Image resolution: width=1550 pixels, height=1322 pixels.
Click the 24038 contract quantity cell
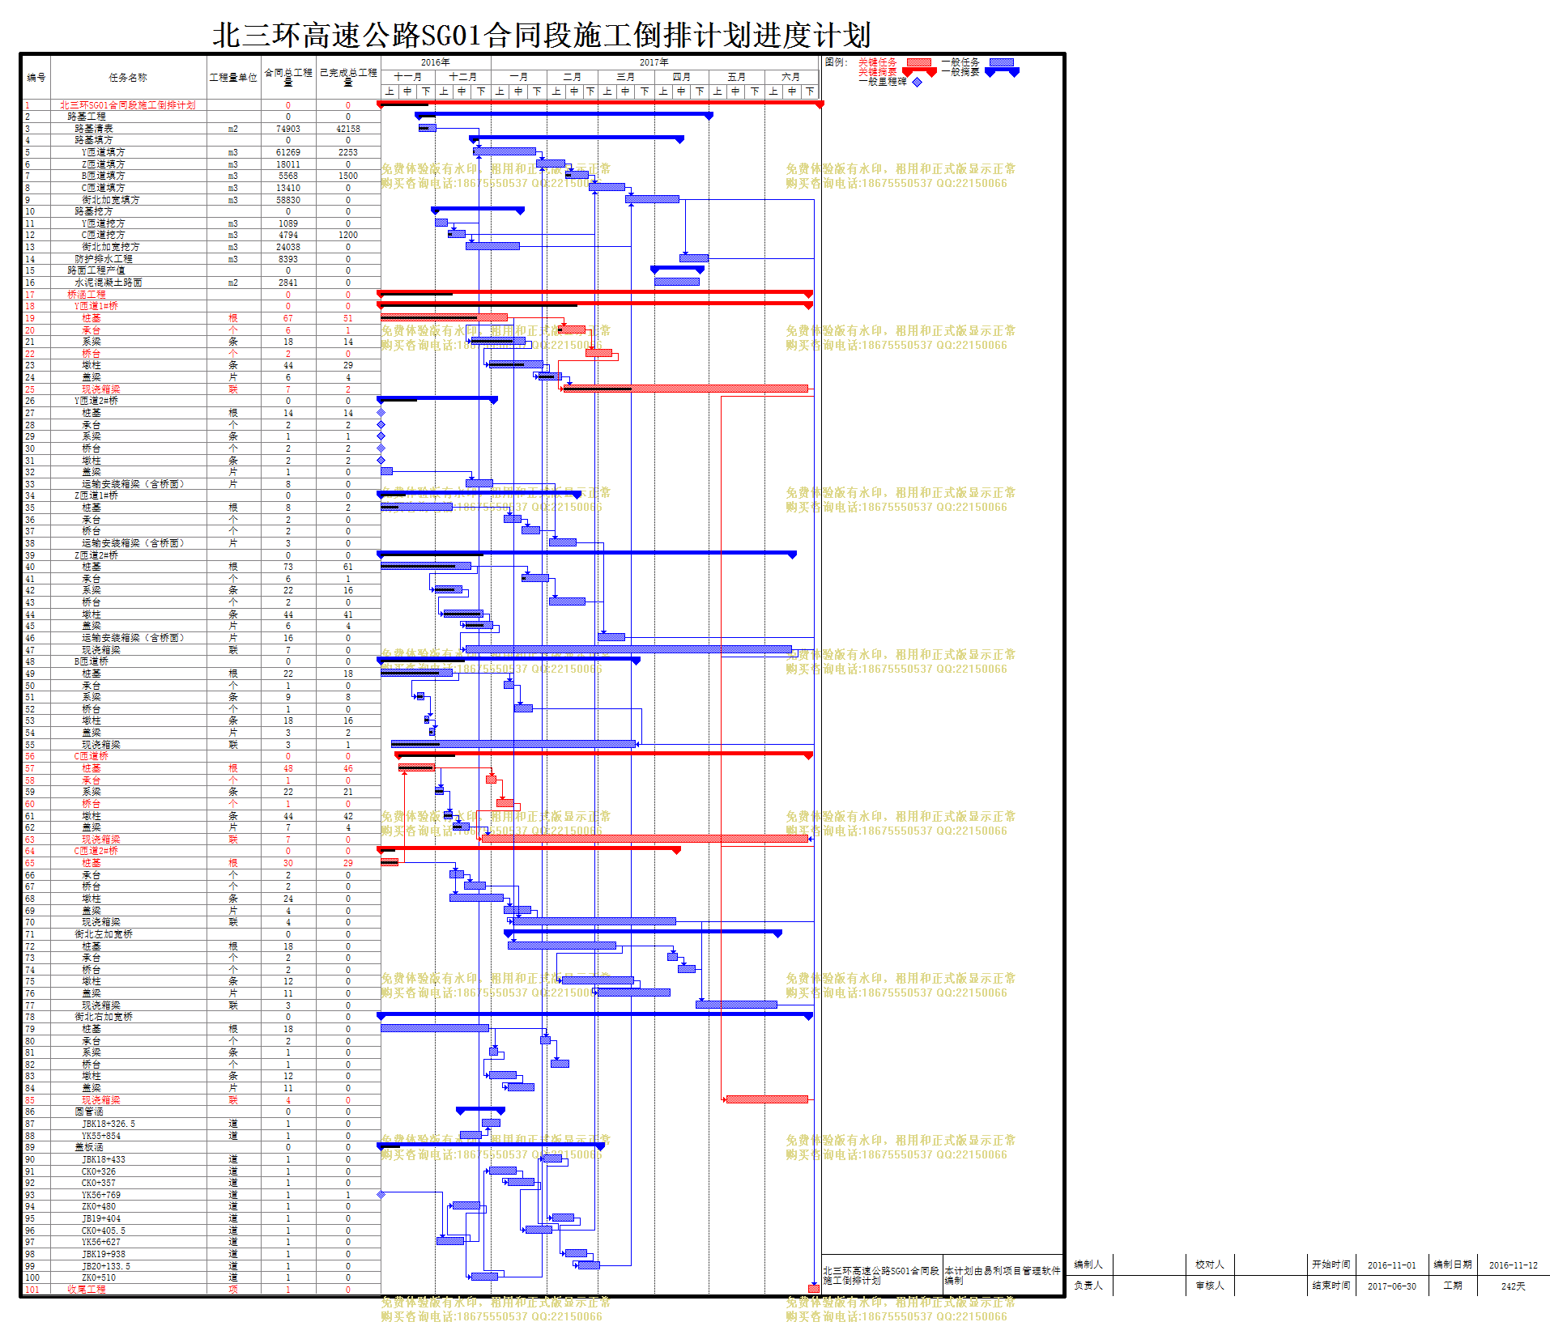[x=288, y=247]
